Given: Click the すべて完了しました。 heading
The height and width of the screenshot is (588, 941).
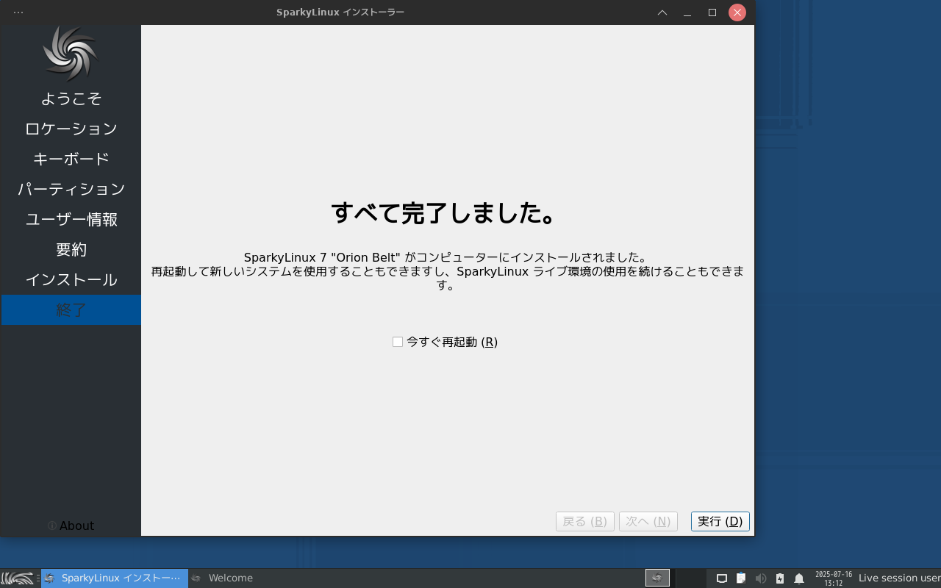Looking at the screenshot, I should (x=443, y=213).
